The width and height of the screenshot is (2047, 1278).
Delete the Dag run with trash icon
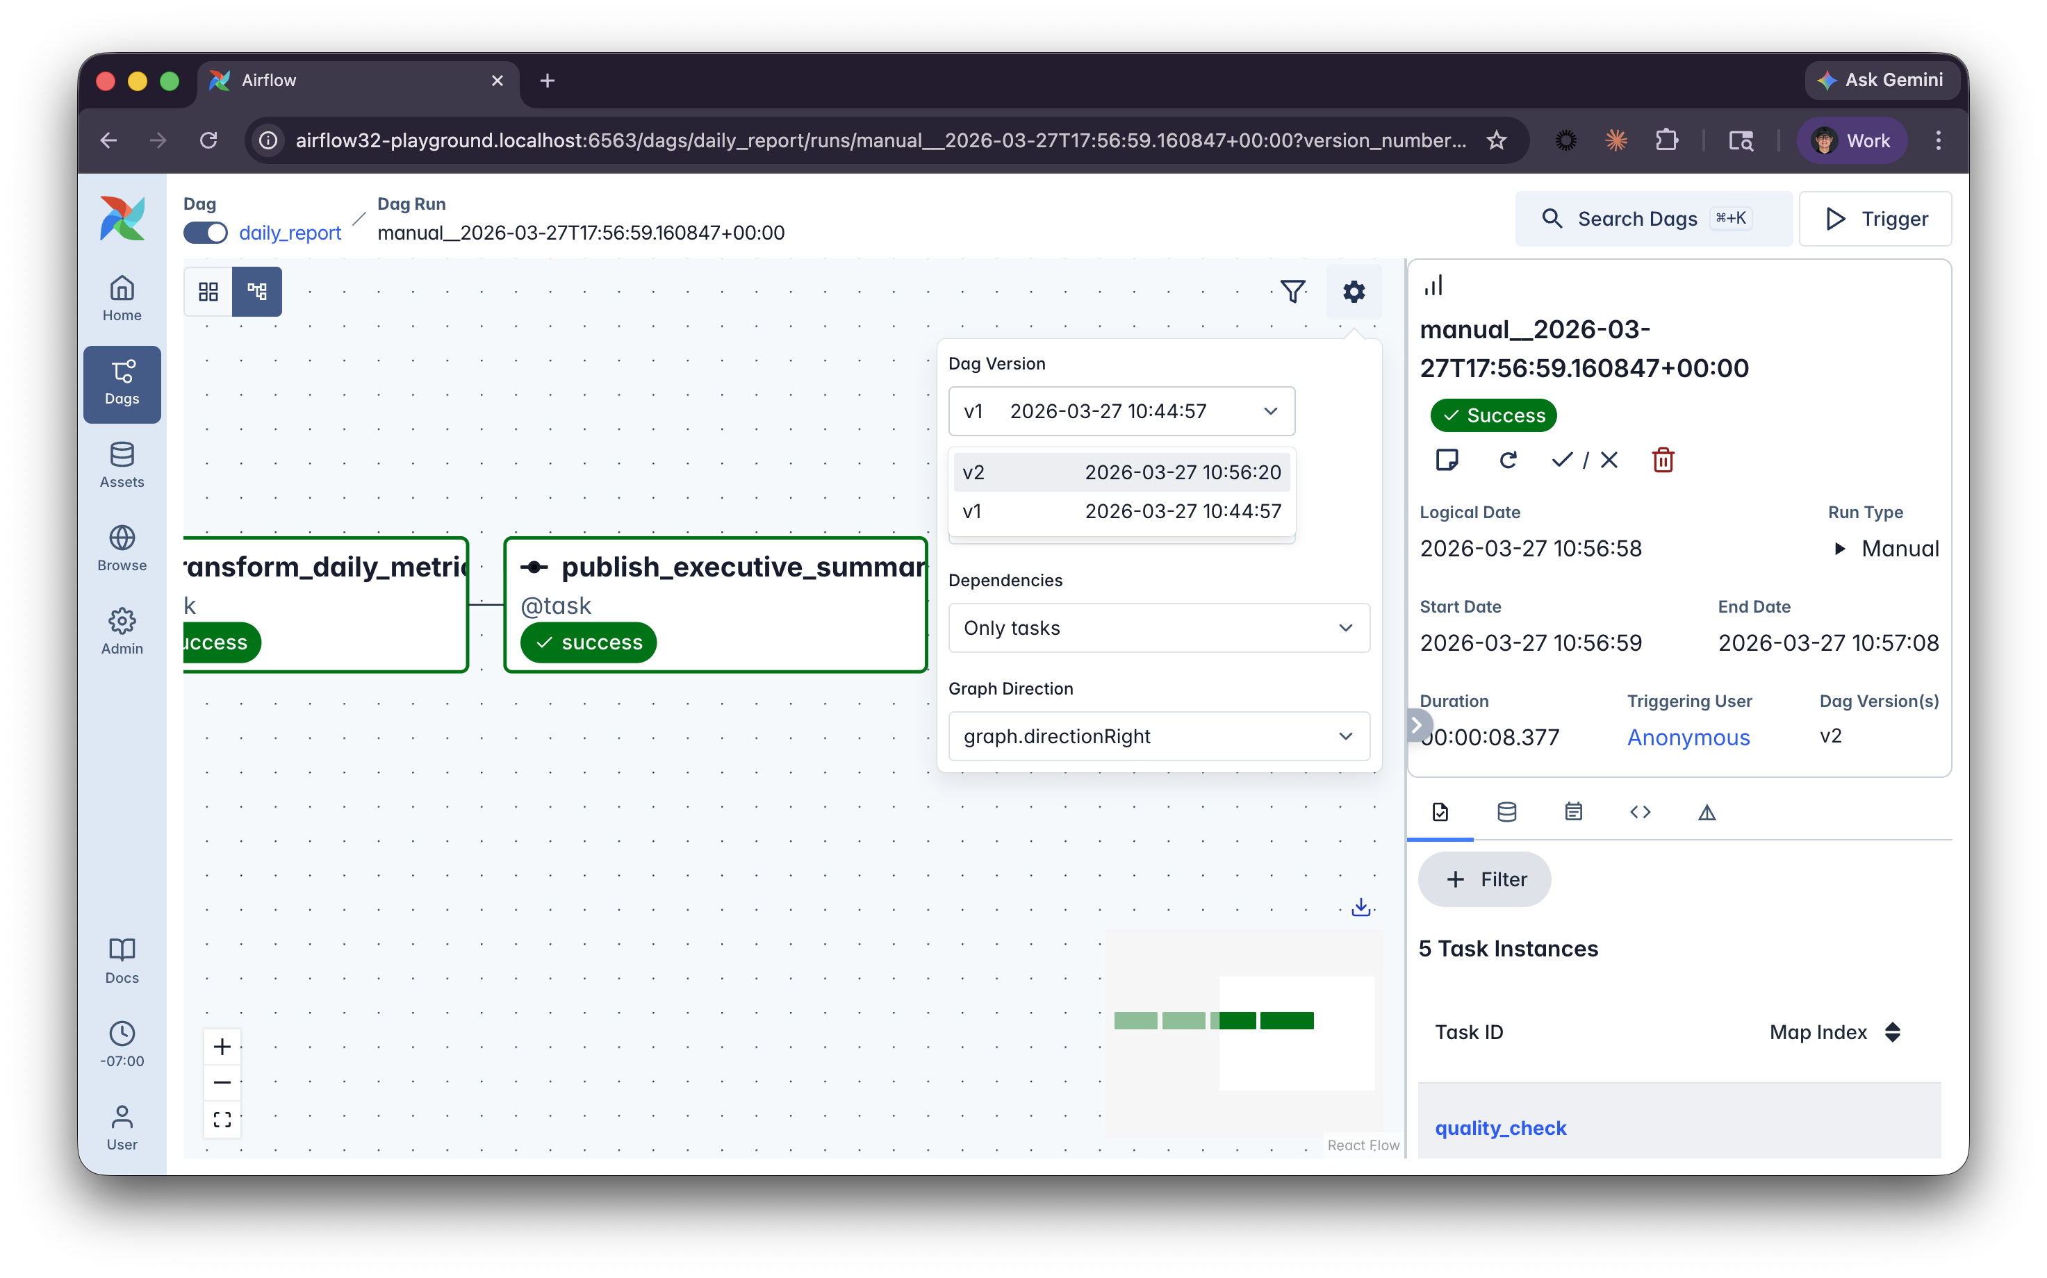click(1662, 460)
